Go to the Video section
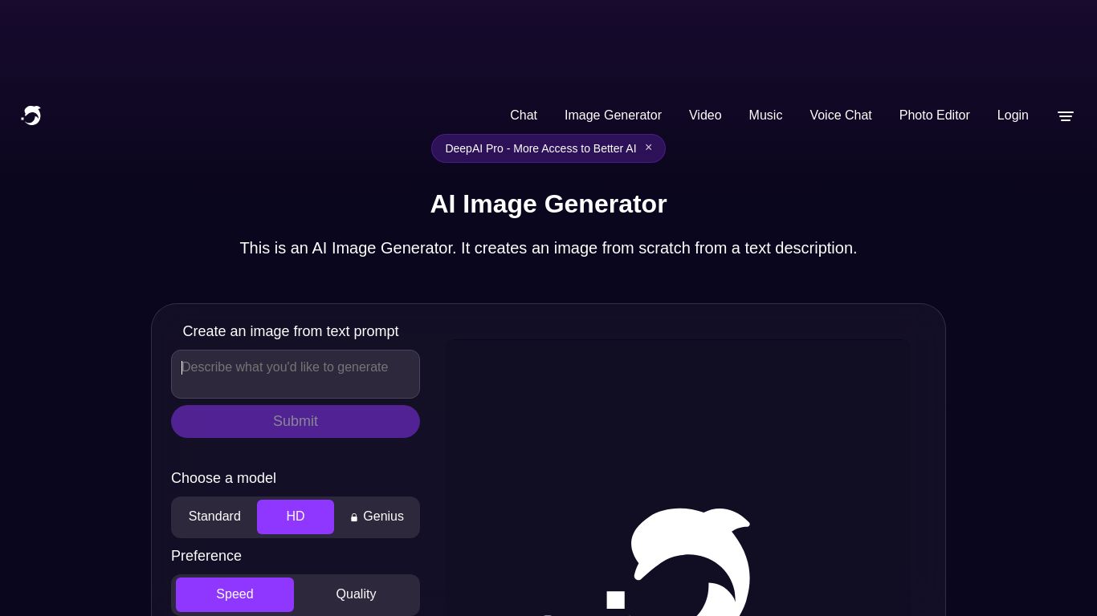Image resolution: width=1097 pixels, height=616 pixels. click(x=705, y=115)
